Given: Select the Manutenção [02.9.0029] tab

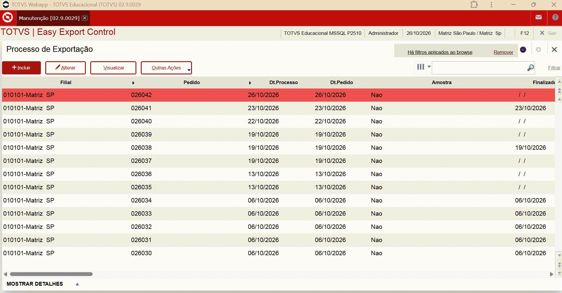Looking at the screenshot, I should click(x=49, y=18).
